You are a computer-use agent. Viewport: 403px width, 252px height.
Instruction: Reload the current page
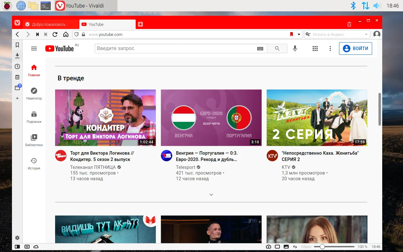55,34
